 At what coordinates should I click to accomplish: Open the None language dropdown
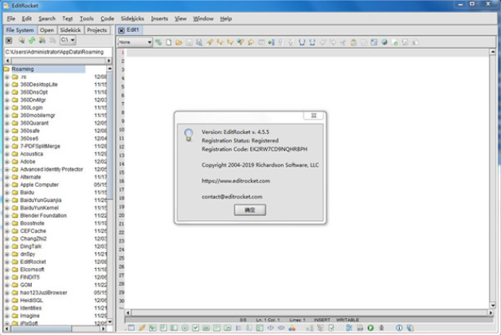click(135, 41)
